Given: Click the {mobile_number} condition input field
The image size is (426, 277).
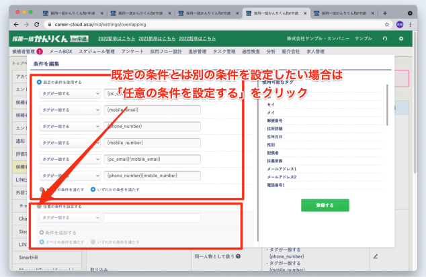Looking at the screenshot, I should pos(153,143).
